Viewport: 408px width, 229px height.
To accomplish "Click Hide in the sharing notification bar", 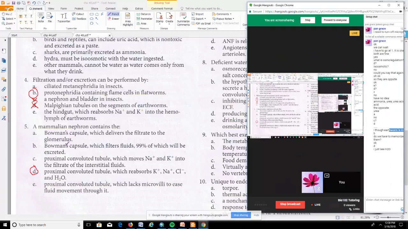I will tap(256, 215).
